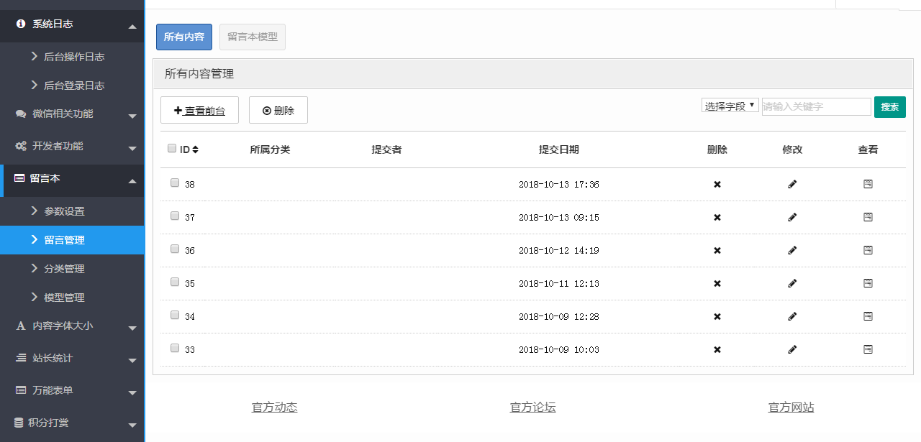
Task: Click the 查看前台 button
Action: [199, 111]
